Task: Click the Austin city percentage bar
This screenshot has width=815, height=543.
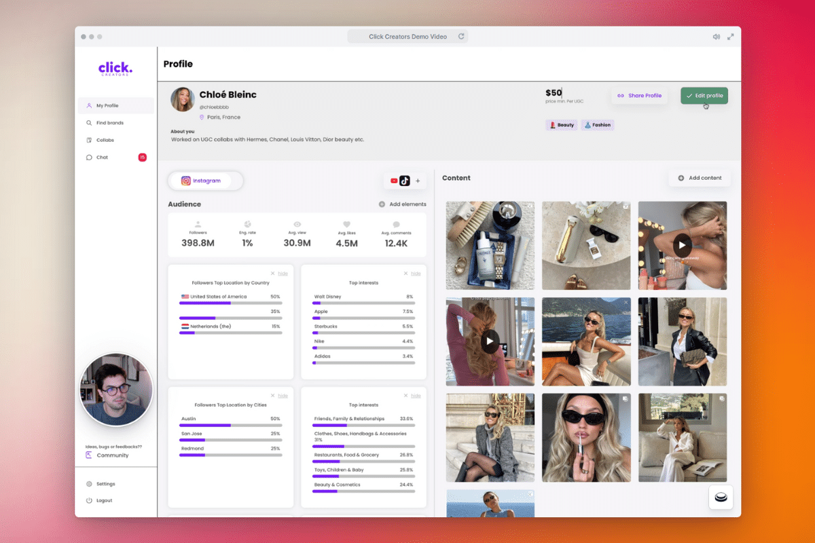Action: click(231, 425)
